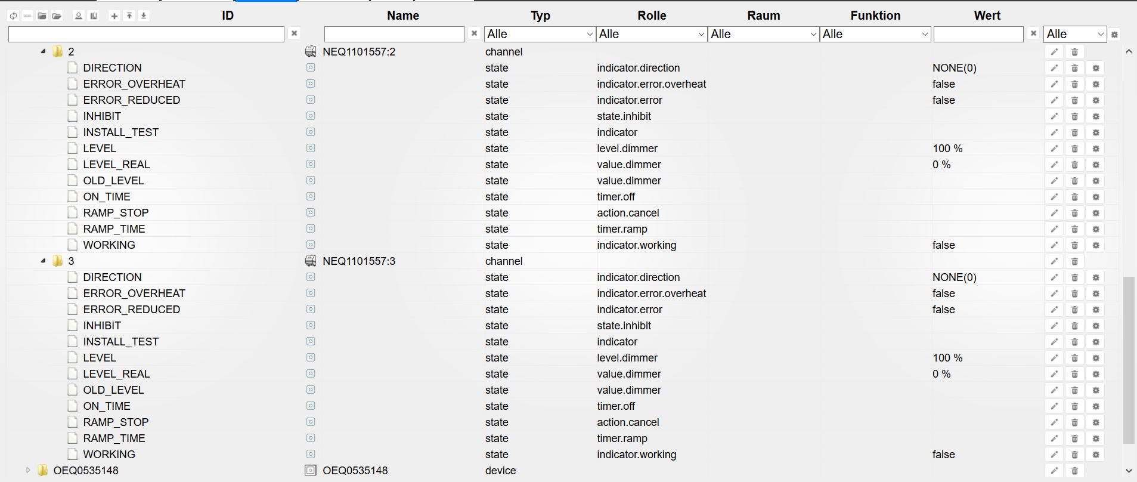Expand the OEQ0535148 device node
Image resolution: width=1137 pixels, height=482 pixels.
click(28, 471)
